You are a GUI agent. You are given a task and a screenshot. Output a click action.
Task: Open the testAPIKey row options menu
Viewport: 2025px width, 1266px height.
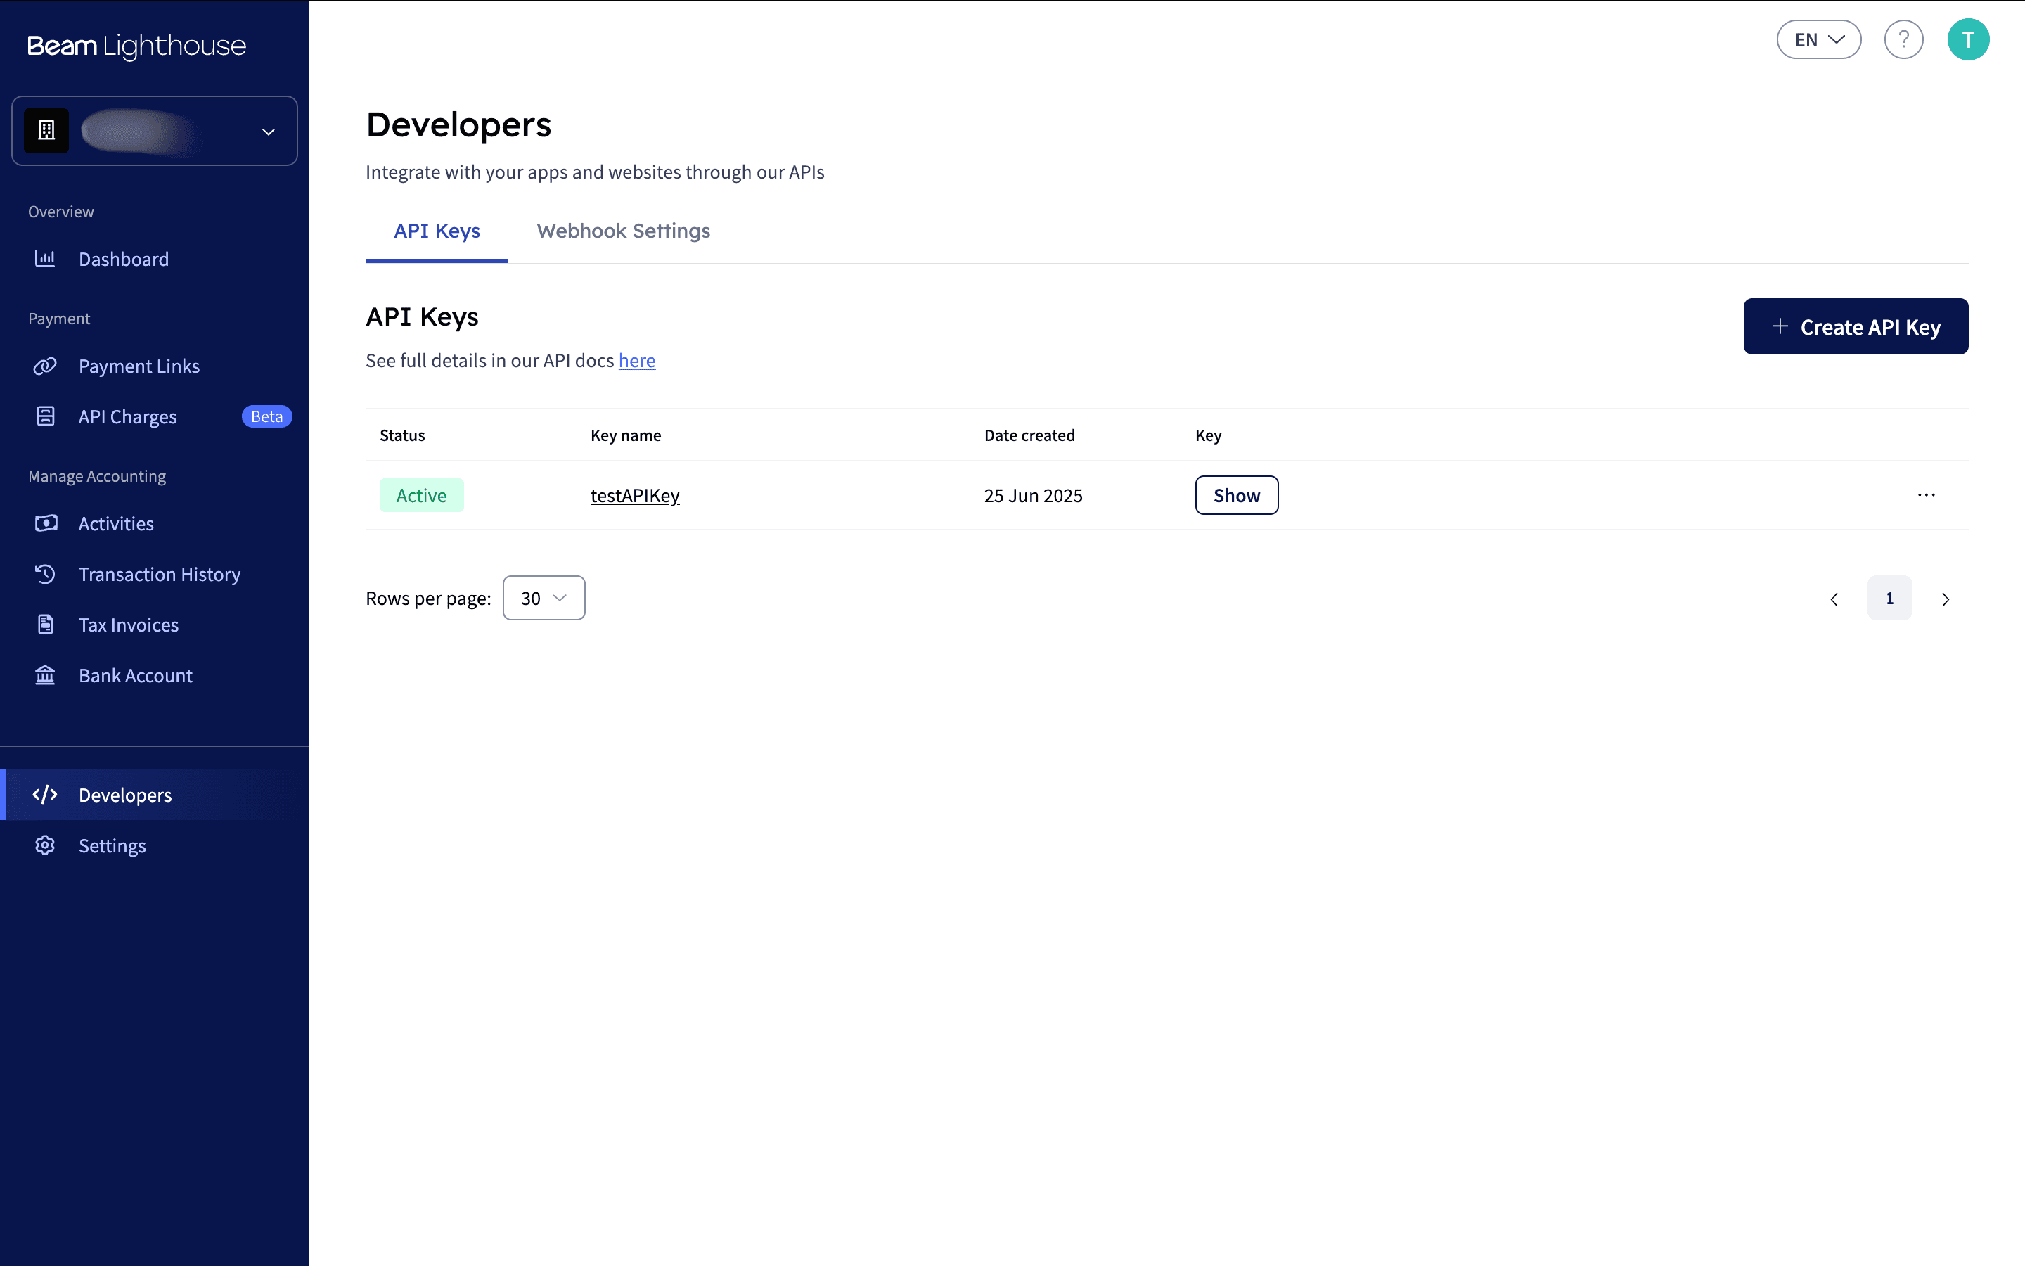click(1927, 495)
